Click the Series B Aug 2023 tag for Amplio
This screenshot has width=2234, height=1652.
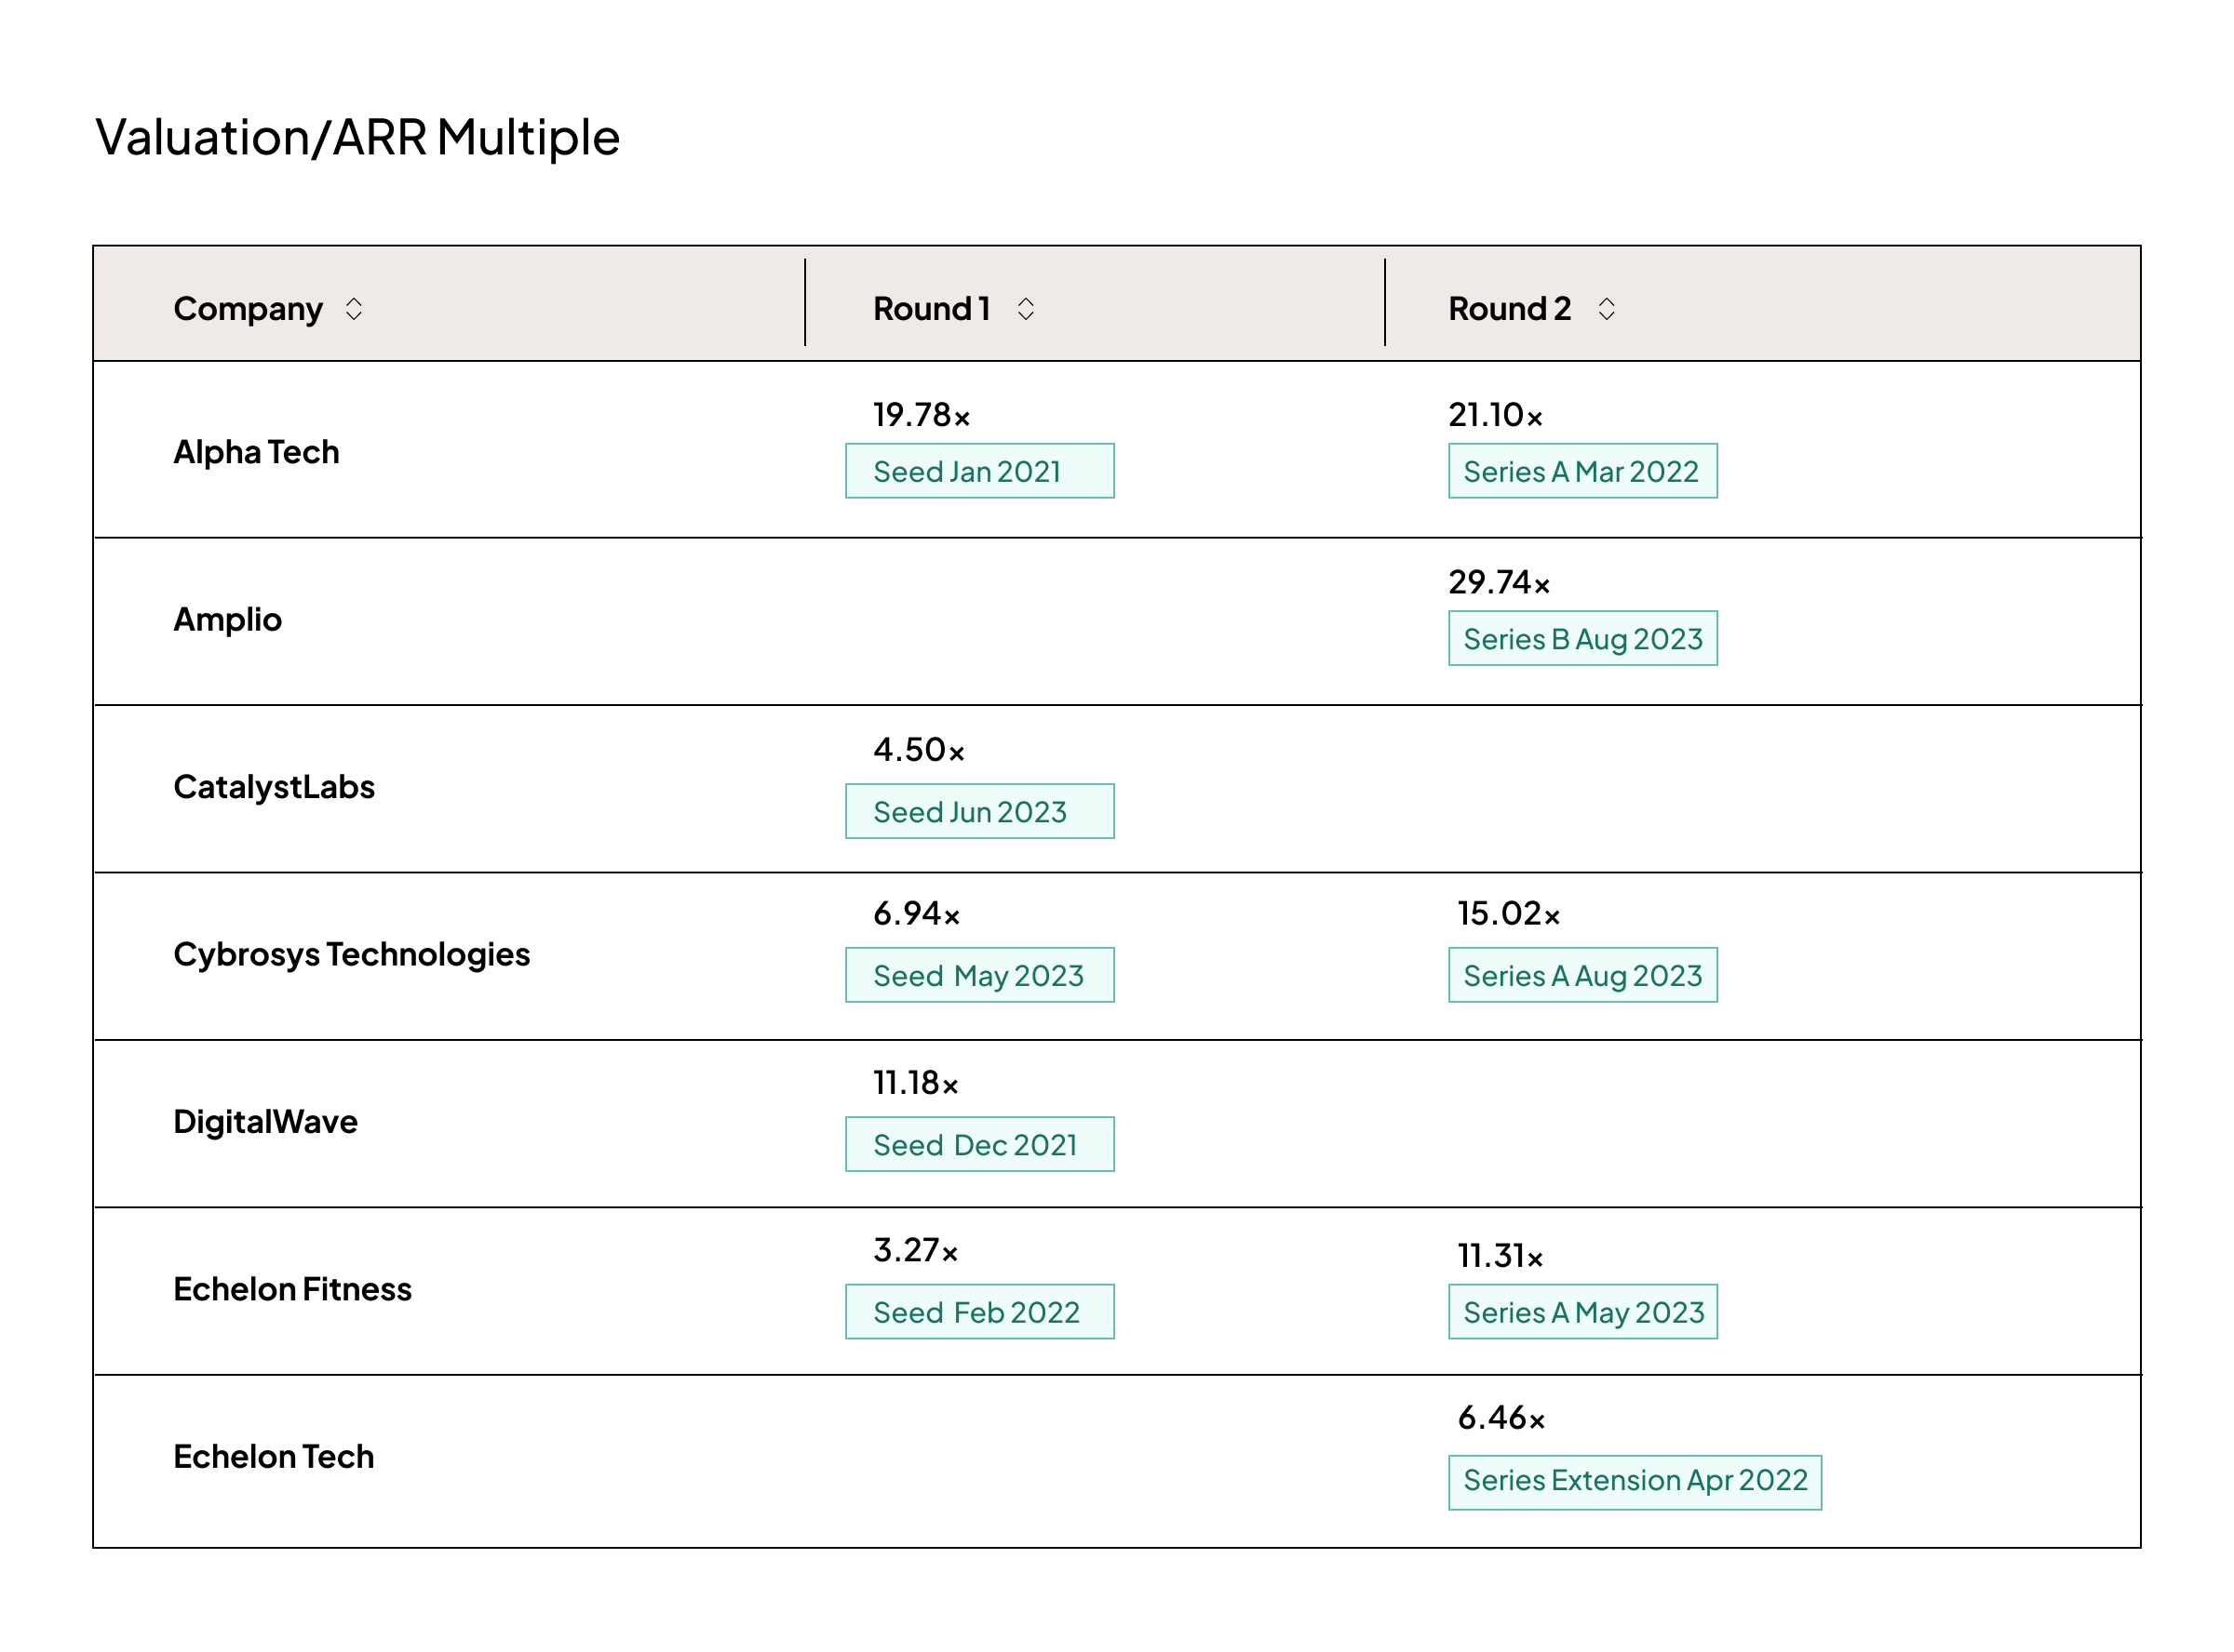pyautogui.click(x=1581, y=638)
